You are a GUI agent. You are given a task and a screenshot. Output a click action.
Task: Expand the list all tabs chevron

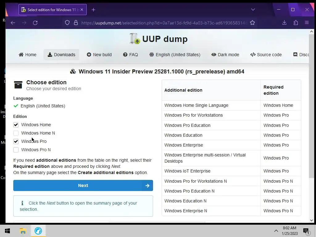point(253,10)
